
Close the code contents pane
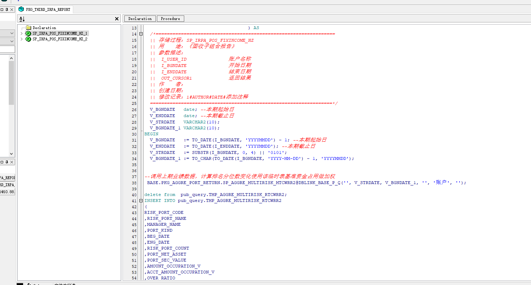pyautogui.click(x=117, y=19)
